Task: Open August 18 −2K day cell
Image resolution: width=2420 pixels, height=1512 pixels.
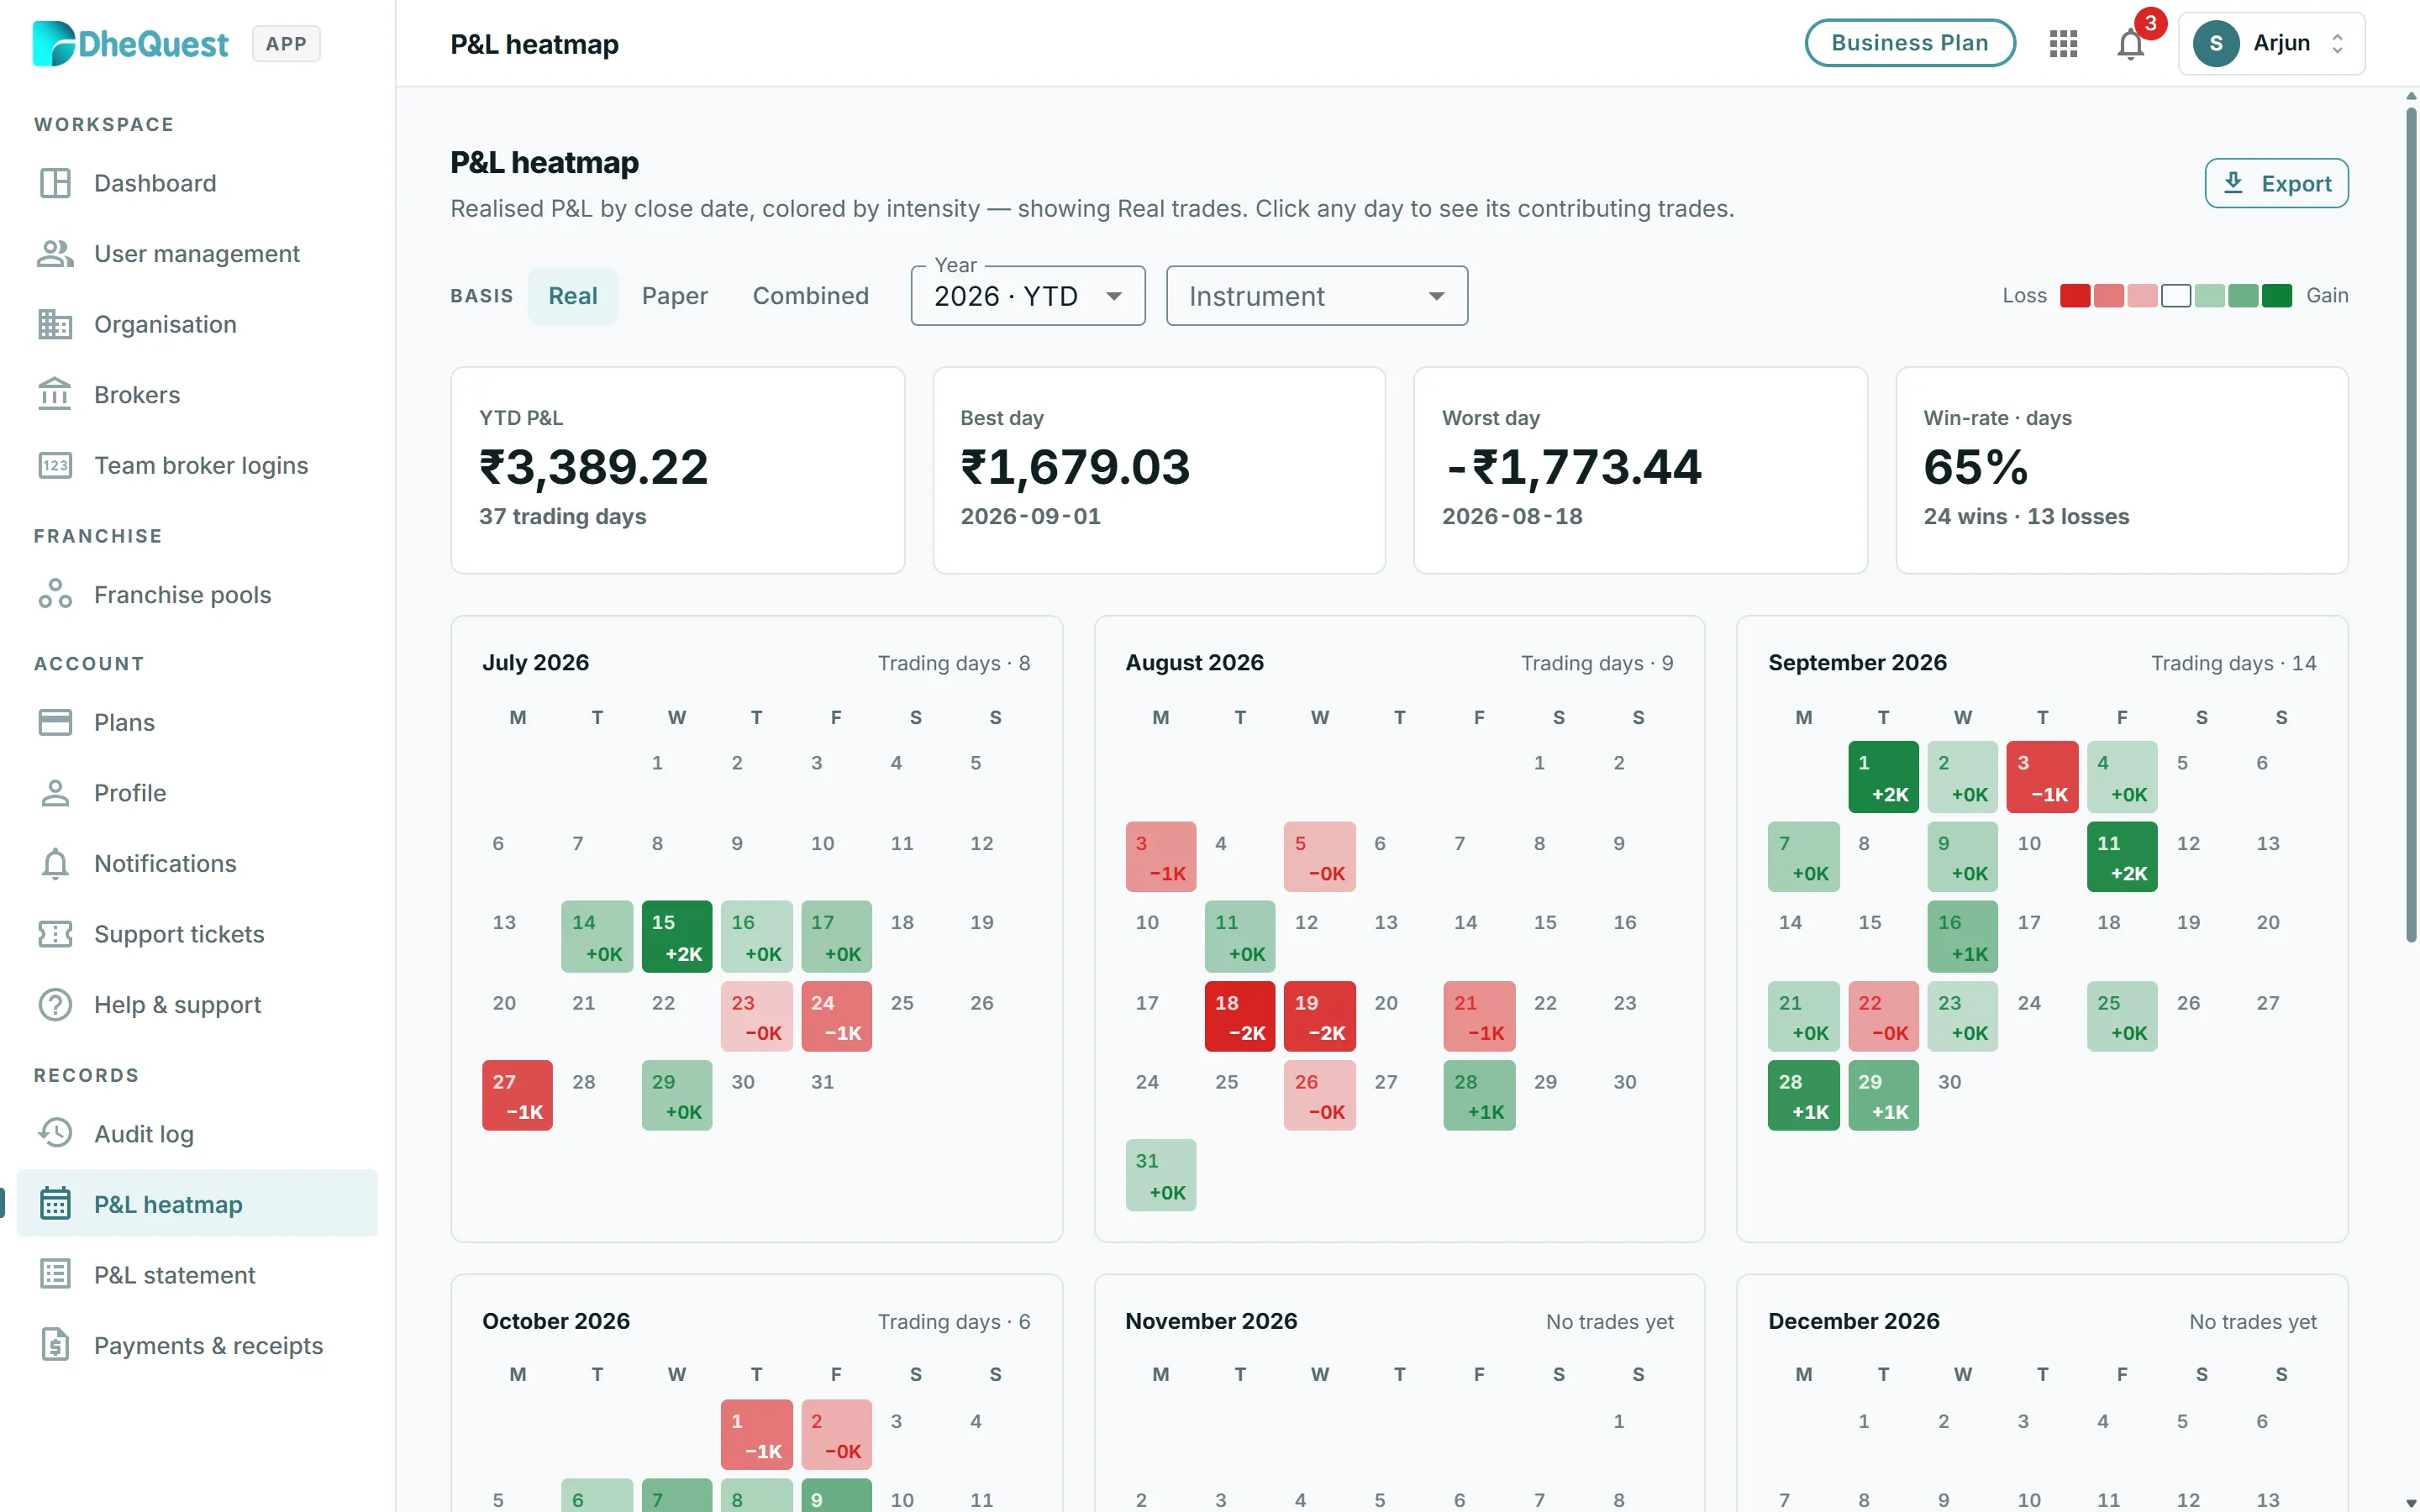Action: (1240, 1016)
